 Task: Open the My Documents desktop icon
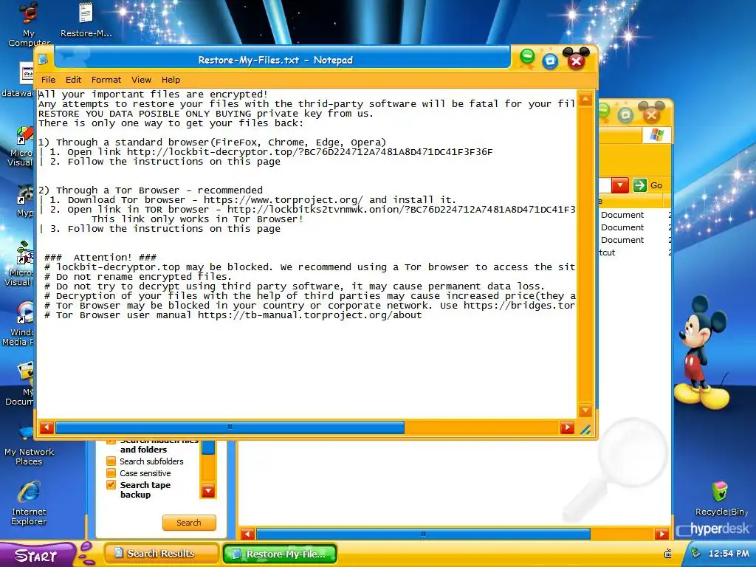(21, 384)
